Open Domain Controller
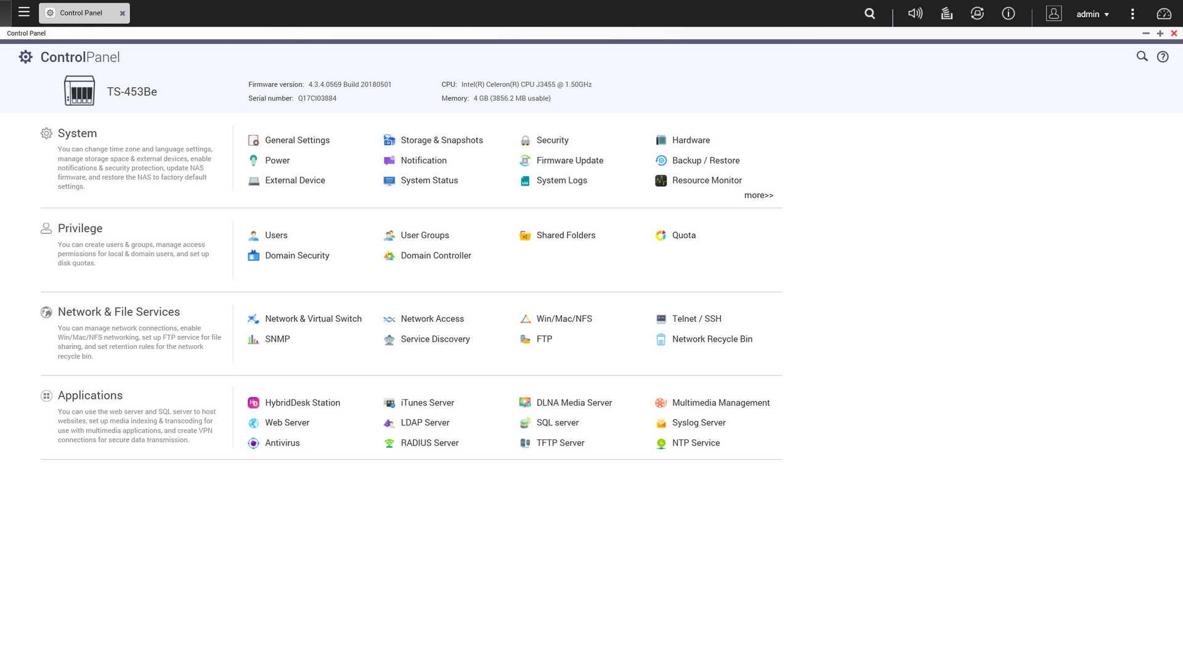Screen dimensions: 1183x661 pyautogui.click(x=427, y=255)
